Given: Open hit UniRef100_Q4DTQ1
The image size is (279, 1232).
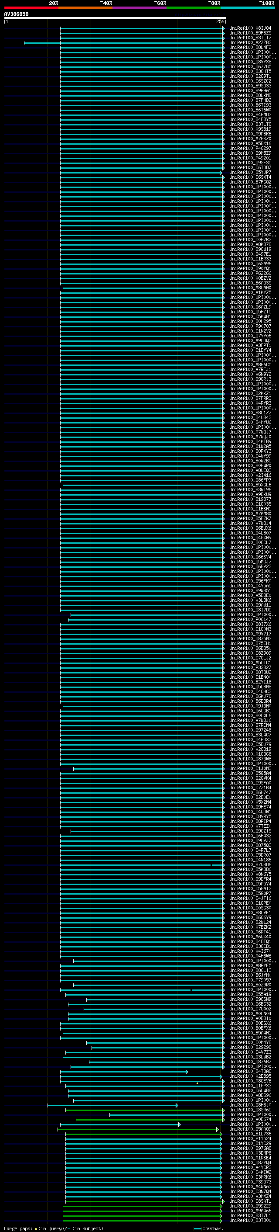Looking at the screenshot, I should 250,941.
